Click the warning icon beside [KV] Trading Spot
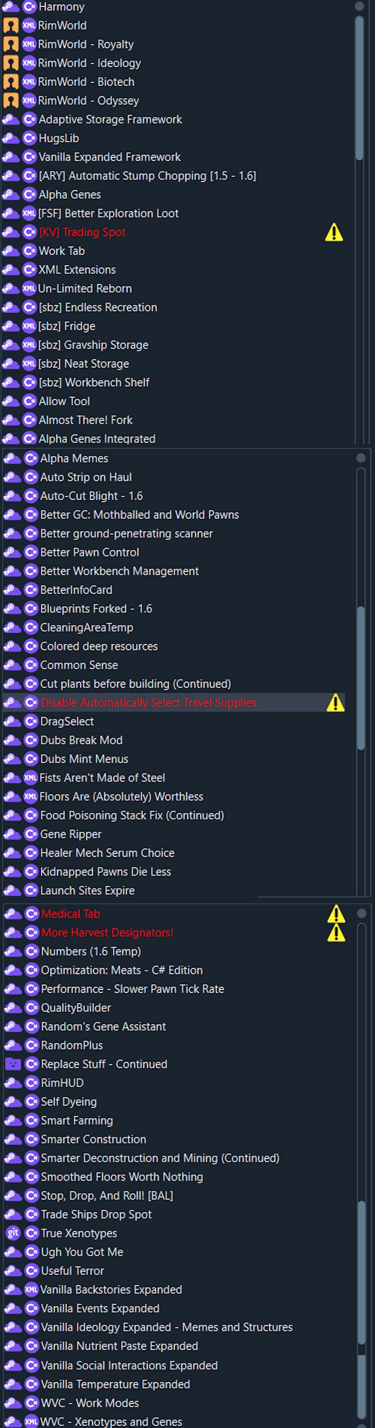This screenshot has height=1428, width=375. pyautogui.click(x=333, y=232)
